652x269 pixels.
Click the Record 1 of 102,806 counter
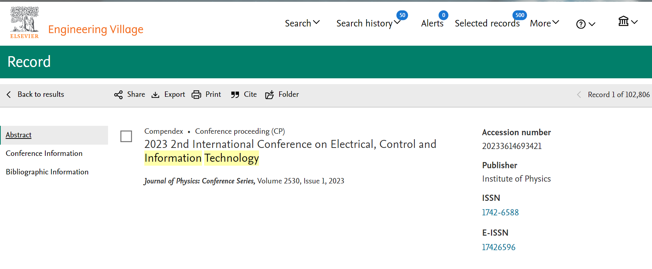619,95
